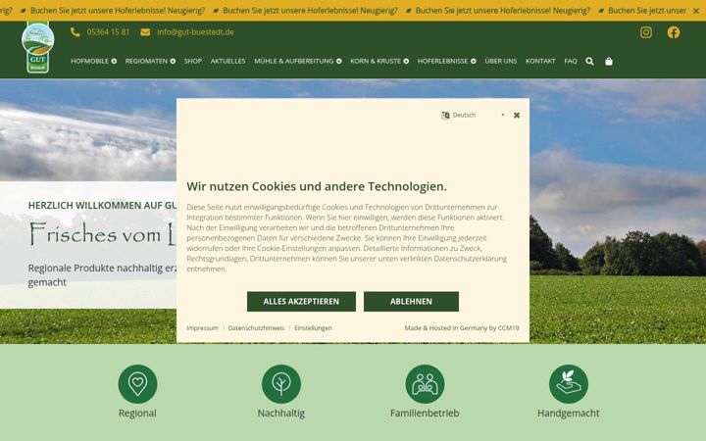The image size is (706, 441).
Task: Go to Aktuelles page
Action: point(227,61)
